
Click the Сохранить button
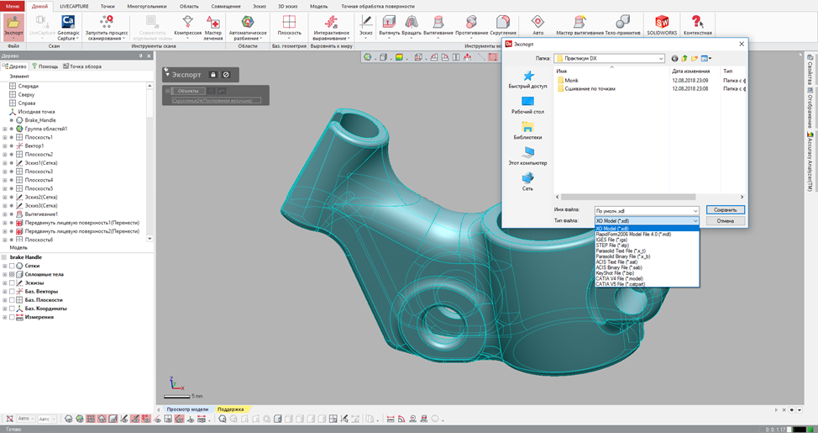[x=726, y=210]
